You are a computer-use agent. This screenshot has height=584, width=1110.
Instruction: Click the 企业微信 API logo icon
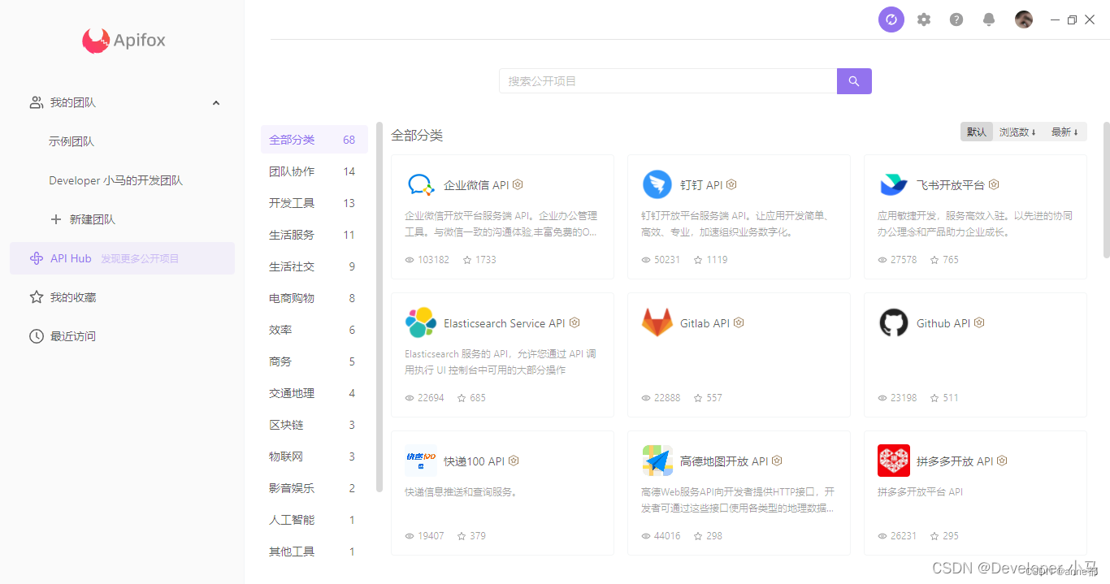pyautogui.click(x=421, y=185)
